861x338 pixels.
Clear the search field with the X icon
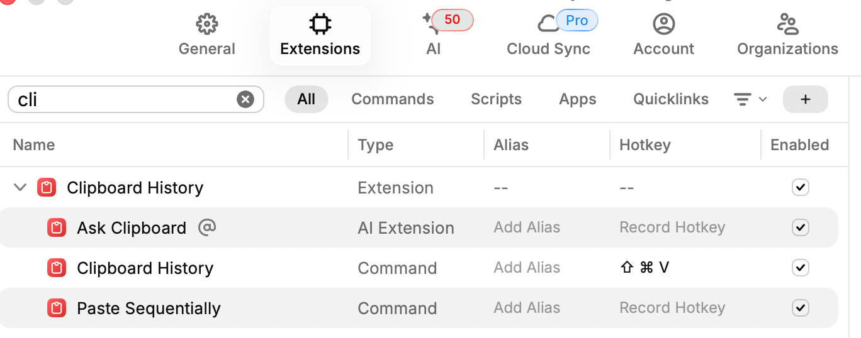[x=245, y=99]
